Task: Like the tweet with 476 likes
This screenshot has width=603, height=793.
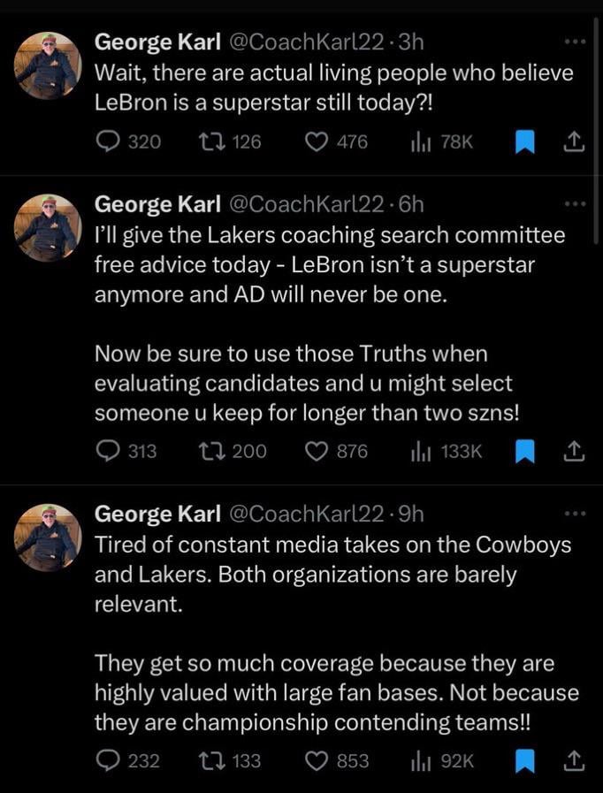Action: [317, 141]
